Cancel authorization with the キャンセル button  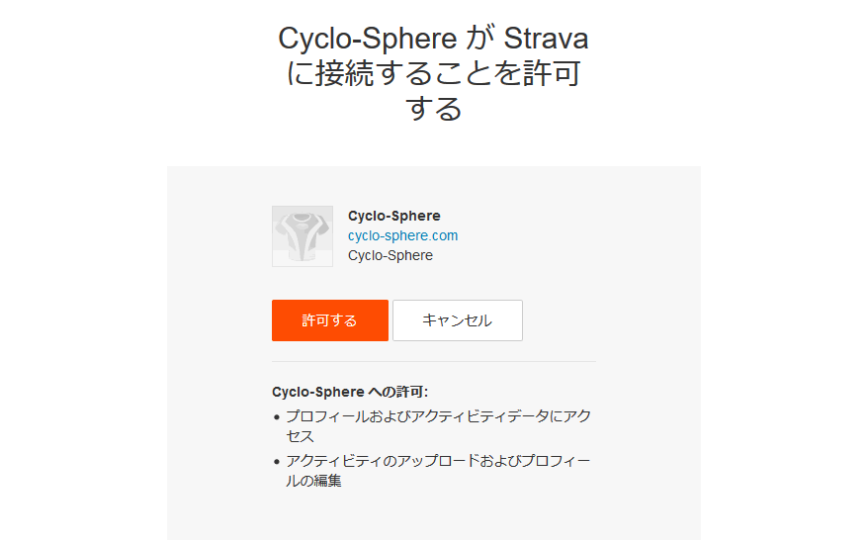(x=458, y=320)
